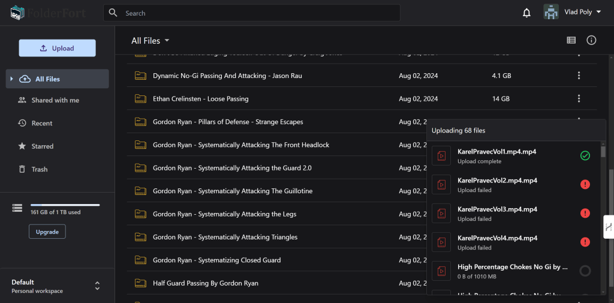This screenshot has height=303, width=614.
Task: Expand the All Files tree arrow in sidebar
Action: (12, 79)
